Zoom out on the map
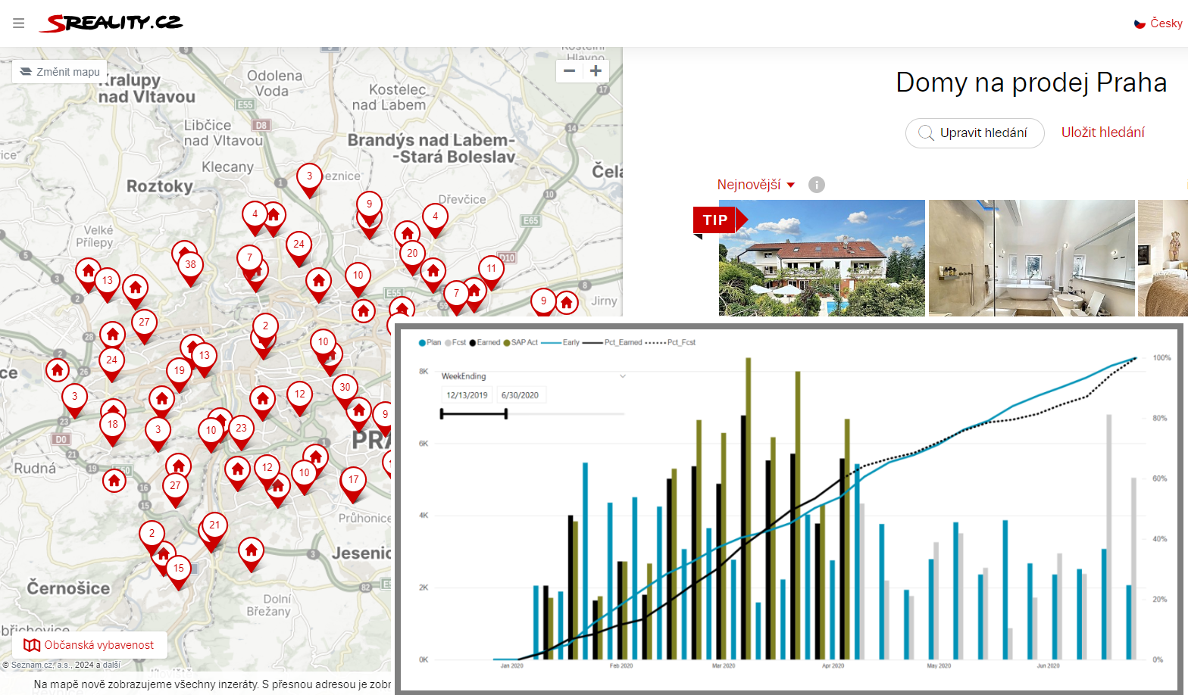Viewport: 1188px width, 695px height. click(570, 71)
